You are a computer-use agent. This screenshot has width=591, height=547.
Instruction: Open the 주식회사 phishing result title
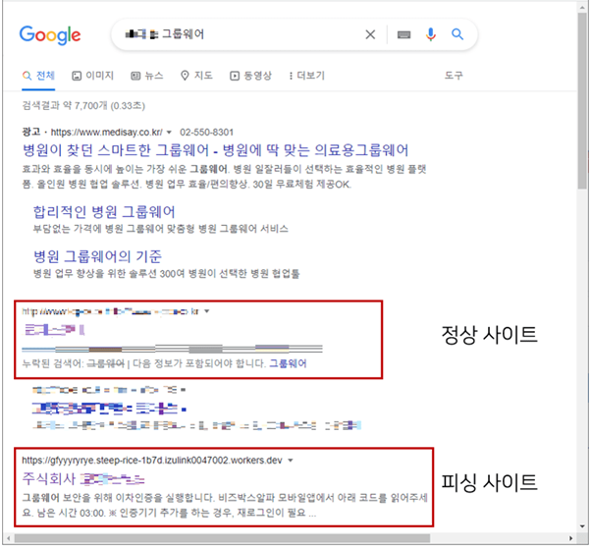pos(83,479)
